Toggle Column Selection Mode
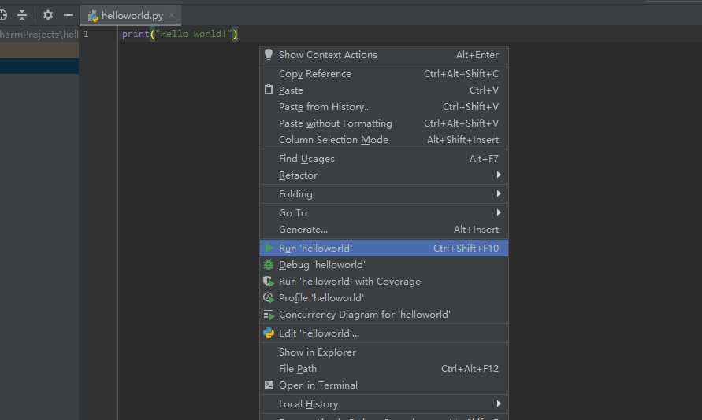The image size is (702, 420). pyautogui.click(x=384, y=140)
